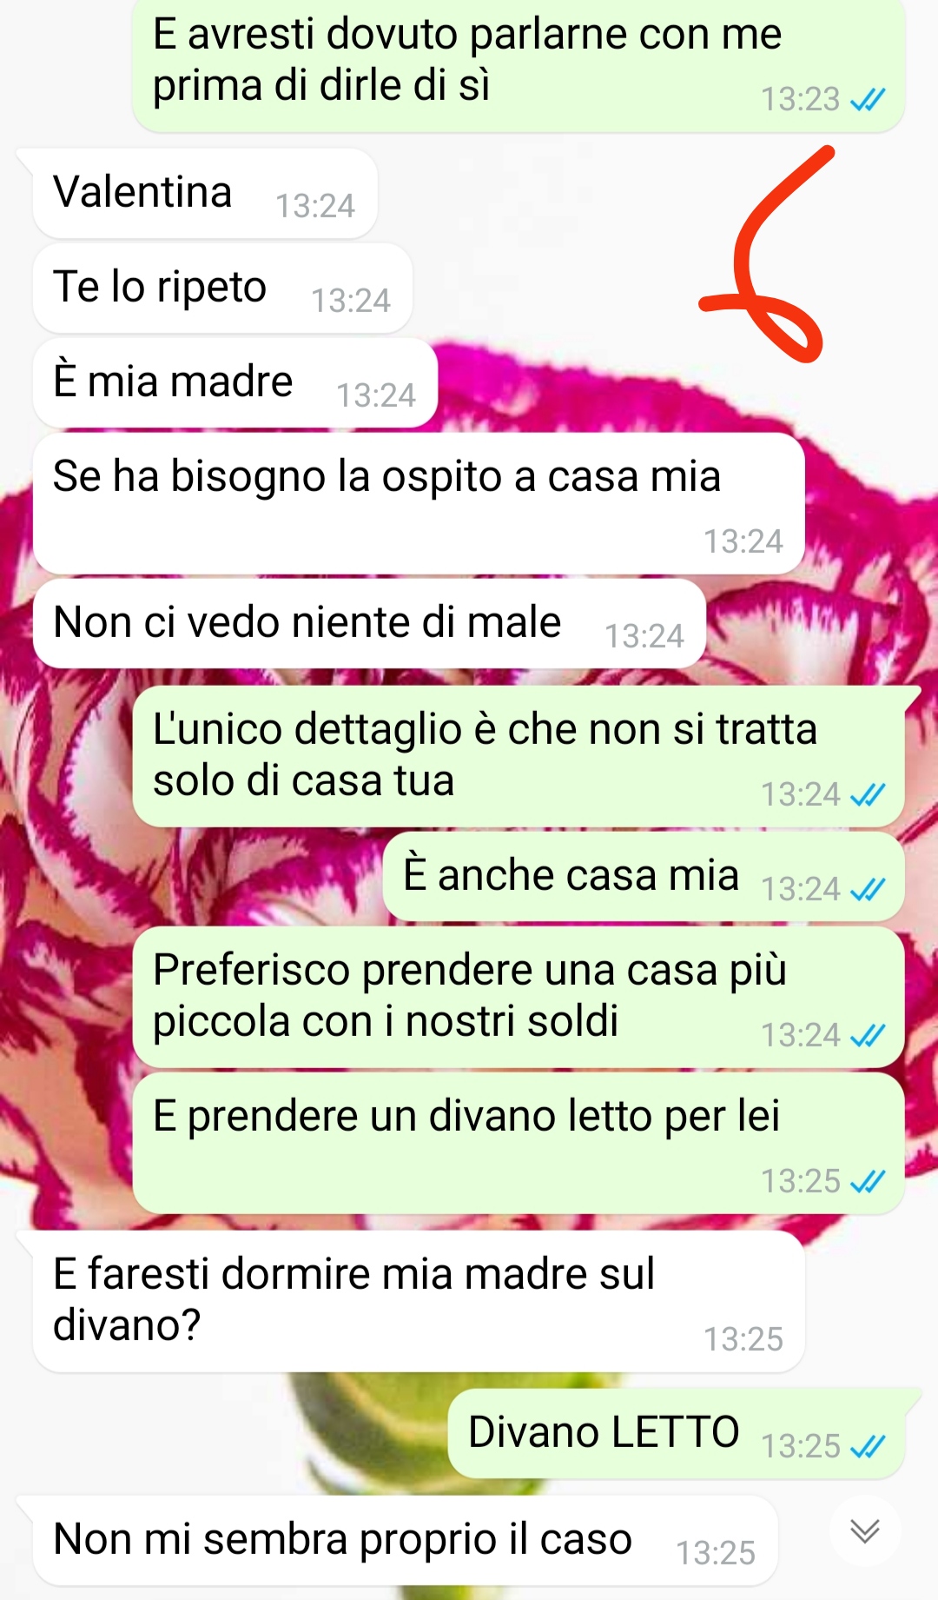The height and width of the screenshot is (1600, 938).
Task: Select the 'Te lo ripeto' message
Action: click(222, 288)
